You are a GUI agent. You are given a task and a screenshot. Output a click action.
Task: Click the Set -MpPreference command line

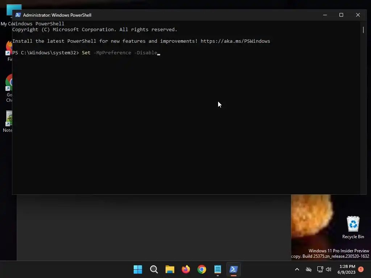120,53
